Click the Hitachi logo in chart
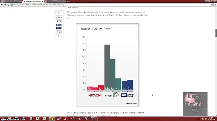 tap(95, 96)
